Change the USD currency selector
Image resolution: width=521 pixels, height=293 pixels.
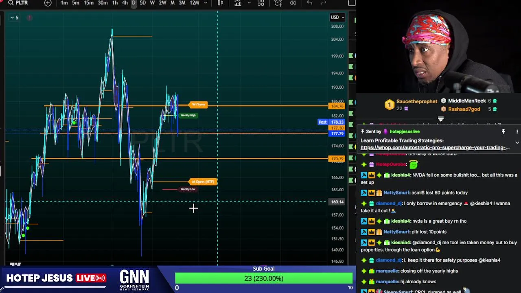pyautogui.click(x=337, y=17)
